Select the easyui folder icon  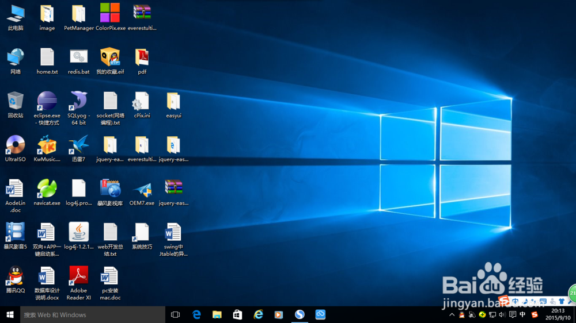coord(173,105)
